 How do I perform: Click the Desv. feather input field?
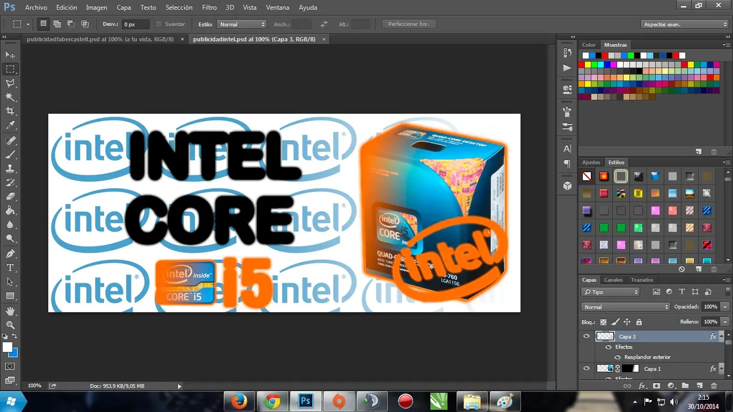click(135, 24)
